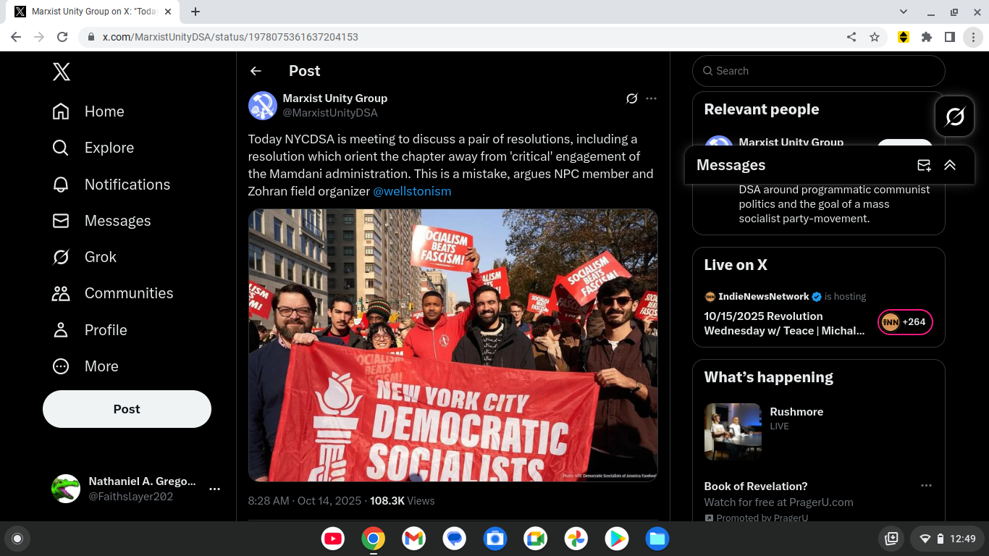Click Grok explain icon on the post
The image size is (989, 556).
point(631,98)
